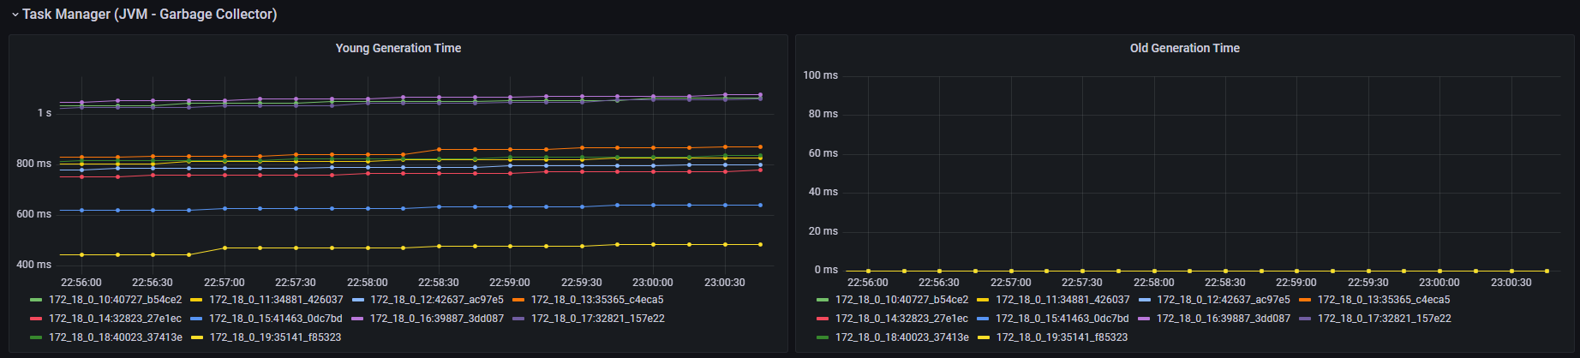Click green swatch for 172_18_0_10:40727_b54ce2 in Old Generation legend

(x=823, y=300)
